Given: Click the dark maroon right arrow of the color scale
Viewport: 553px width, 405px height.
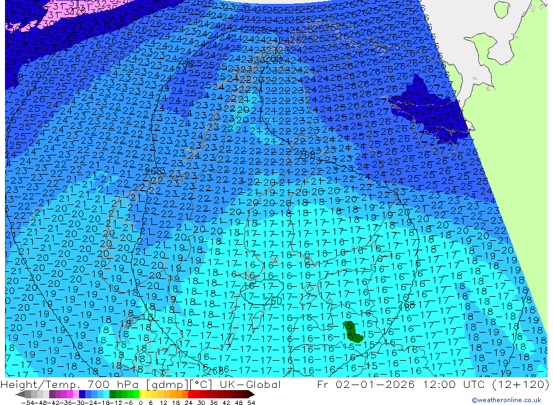Looking at the screenshot, I should click(252, 395).
